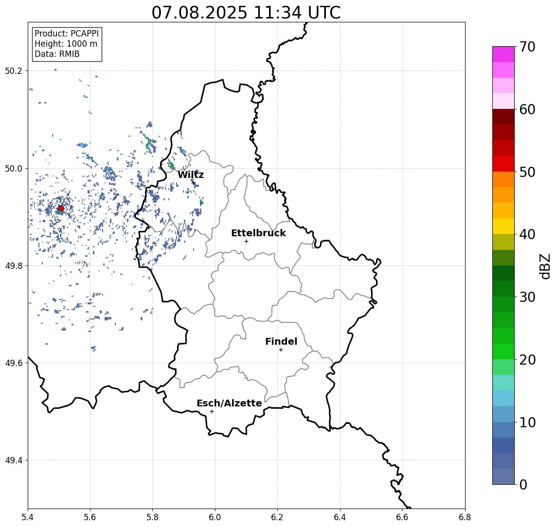Click the plus marker below Findel
The image size is (557, 527).
[281, 350]
